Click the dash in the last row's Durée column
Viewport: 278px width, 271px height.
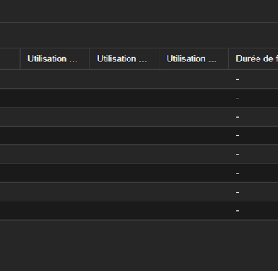[x=237, y=211]
